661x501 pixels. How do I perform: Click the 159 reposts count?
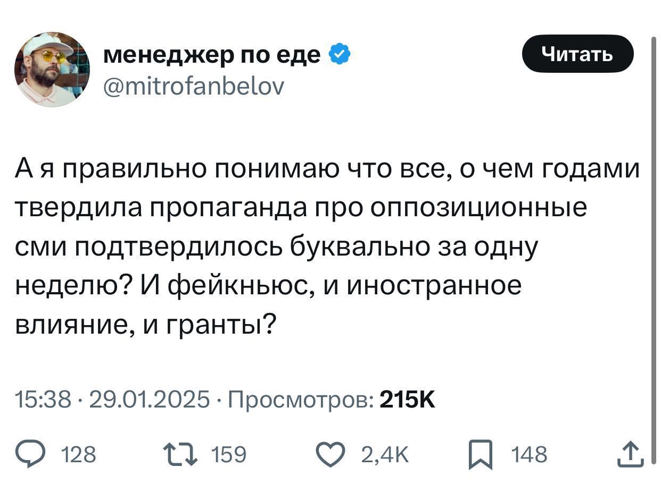[229, 455]
